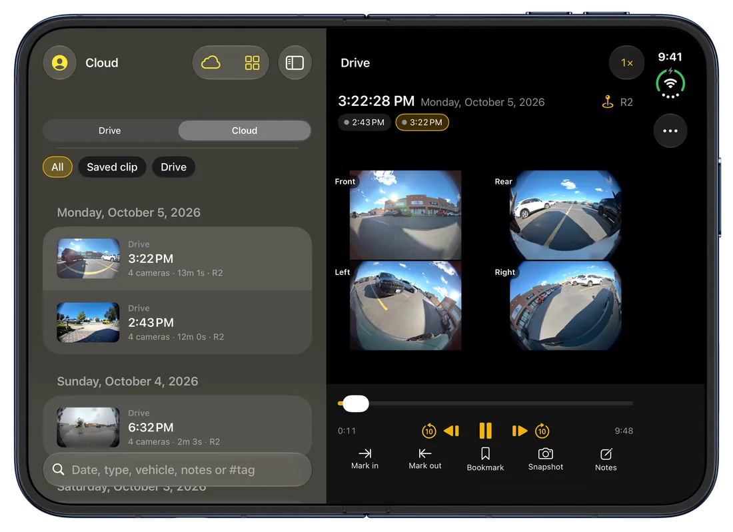Click the 2:43 PM recording thumbnail
The width and height of the screenshot is (733, 532).
coord(89,323)
